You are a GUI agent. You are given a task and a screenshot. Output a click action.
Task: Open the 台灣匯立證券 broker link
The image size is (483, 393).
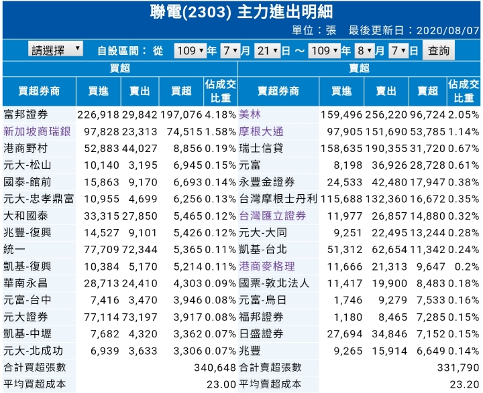pos(272,216)
